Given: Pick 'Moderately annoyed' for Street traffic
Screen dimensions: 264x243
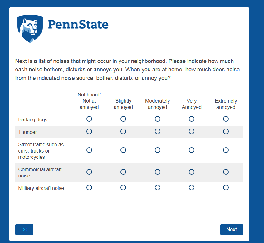Looking at the screenshot, I should pos(158,150).
